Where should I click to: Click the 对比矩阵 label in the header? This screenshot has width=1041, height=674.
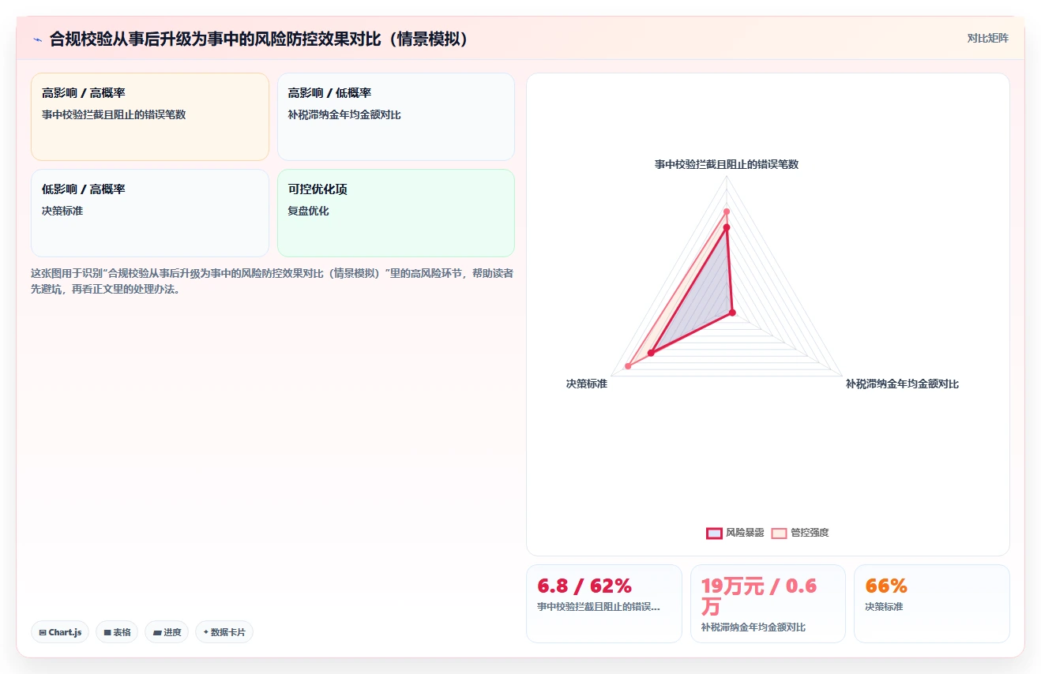coord(987,38)
